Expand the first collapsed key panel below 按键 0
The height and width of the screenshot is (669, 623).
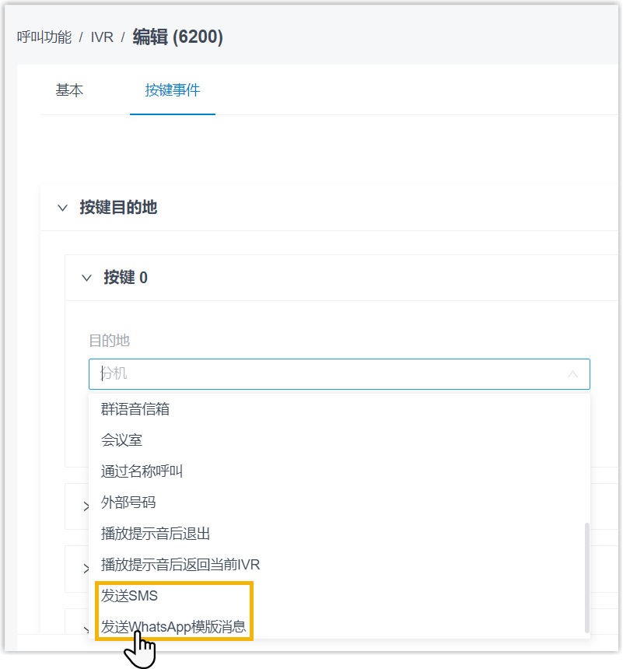point(86,506)
